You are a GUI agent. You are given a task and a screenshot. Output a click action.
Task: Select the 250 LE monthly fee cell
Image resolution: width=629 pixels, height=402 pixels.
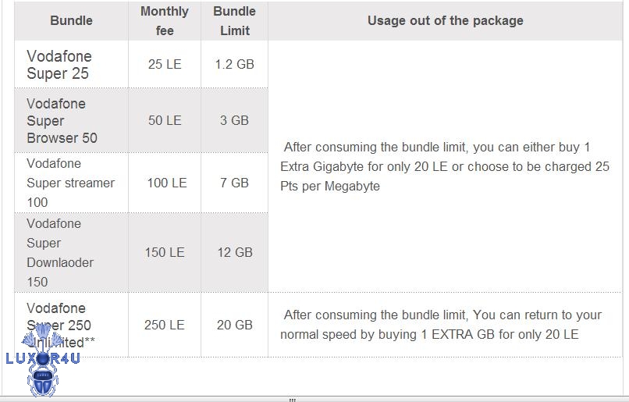click(x=165, y=325)
